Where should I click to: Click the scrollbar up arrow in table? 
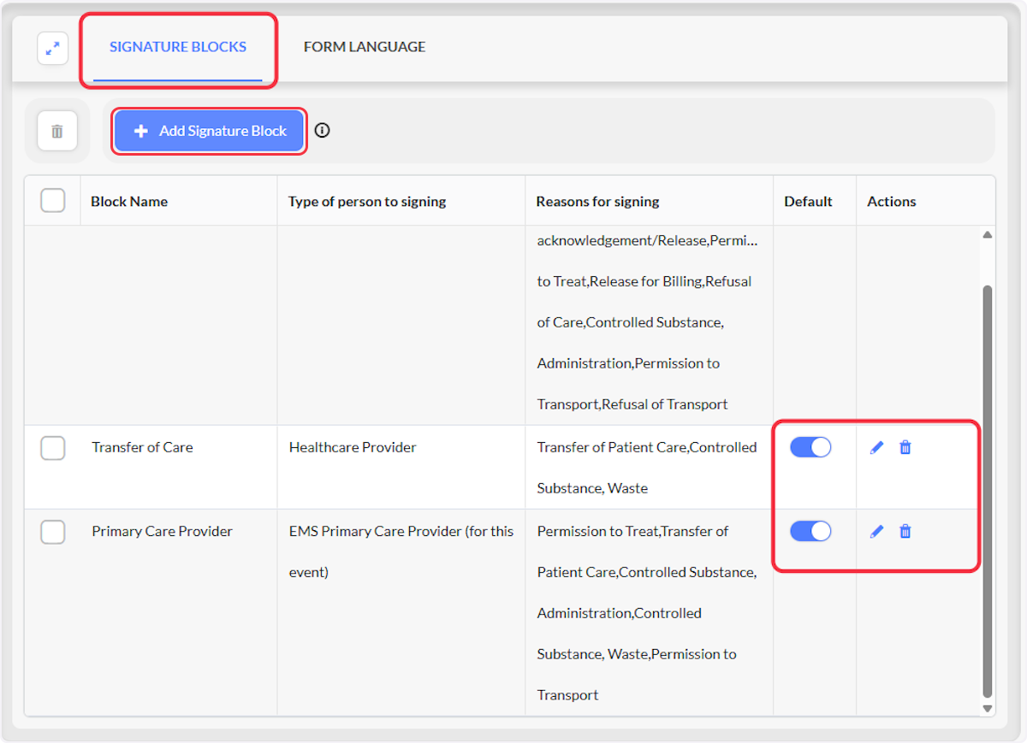tap(988, 234)
